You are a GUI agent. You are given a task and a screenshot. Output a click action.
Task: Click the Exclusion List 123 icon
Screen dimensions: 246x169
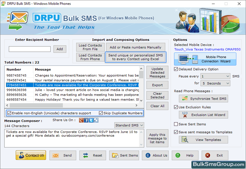pos(185,115)
